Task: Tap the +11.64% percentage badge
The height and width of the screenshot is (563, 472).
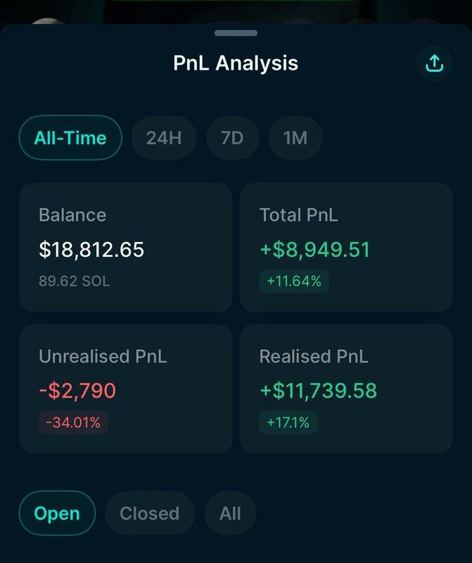Action: point(294,281)
